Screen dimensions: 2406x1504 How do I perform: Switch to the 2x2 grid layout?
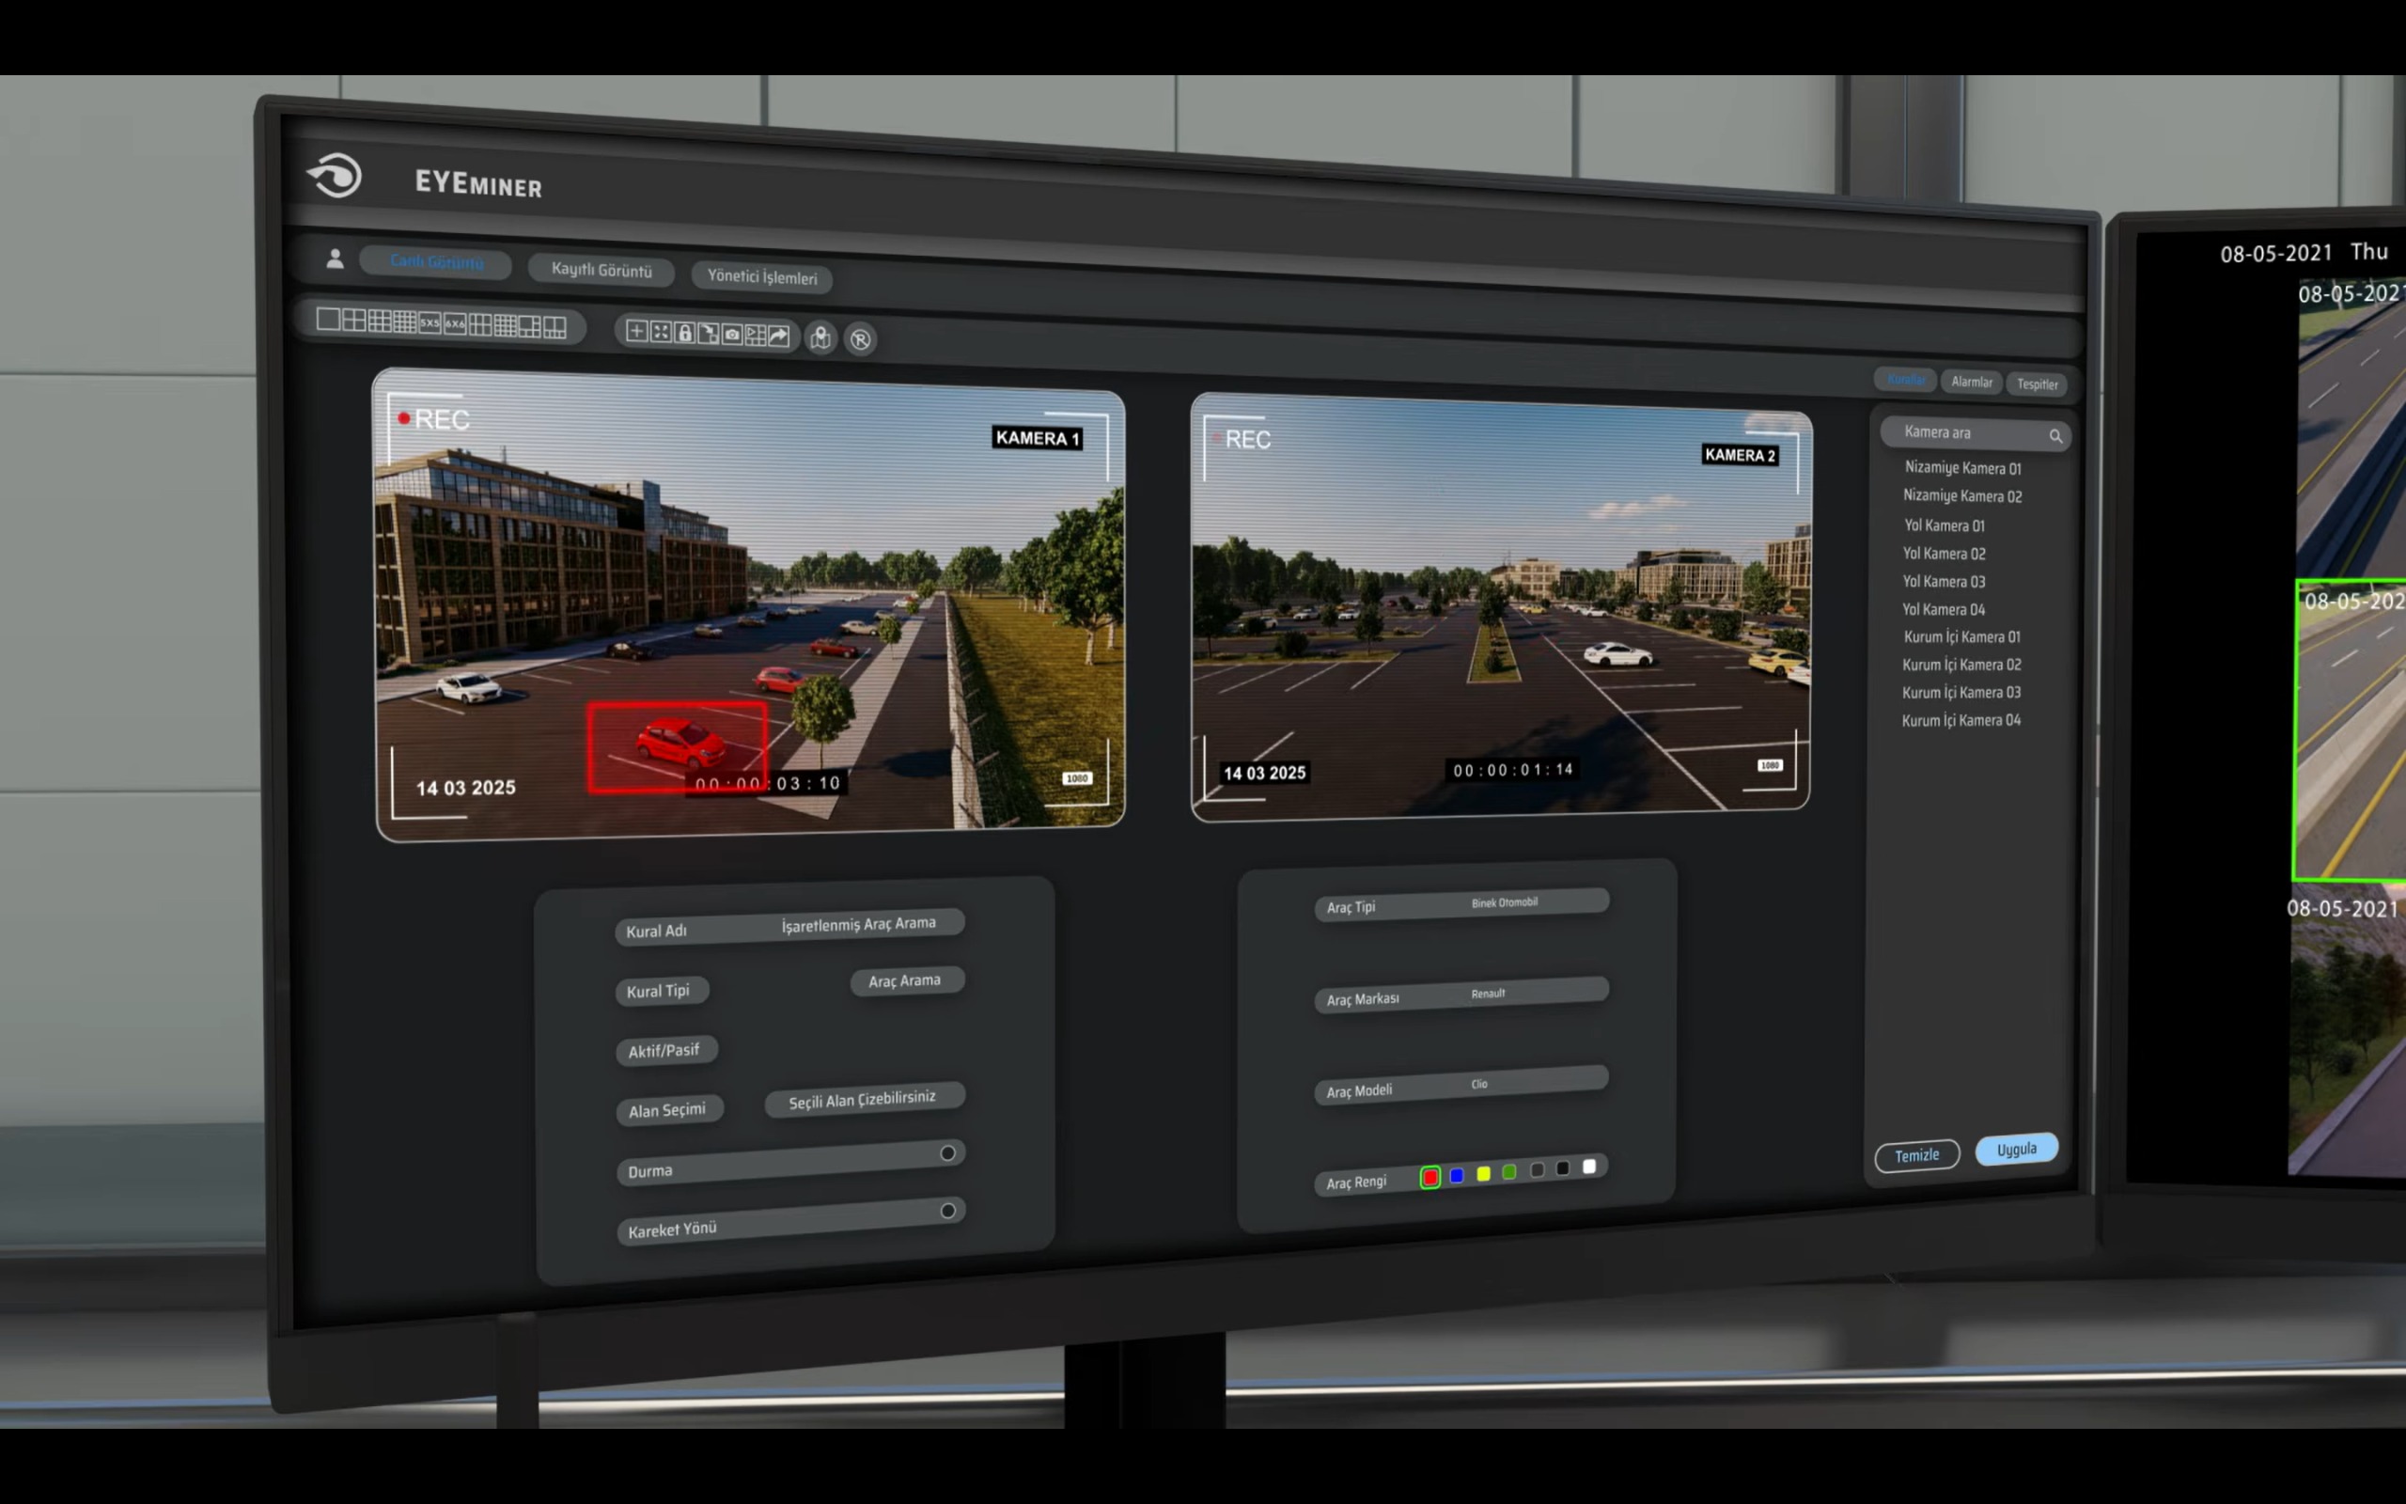tap(354, 320)
